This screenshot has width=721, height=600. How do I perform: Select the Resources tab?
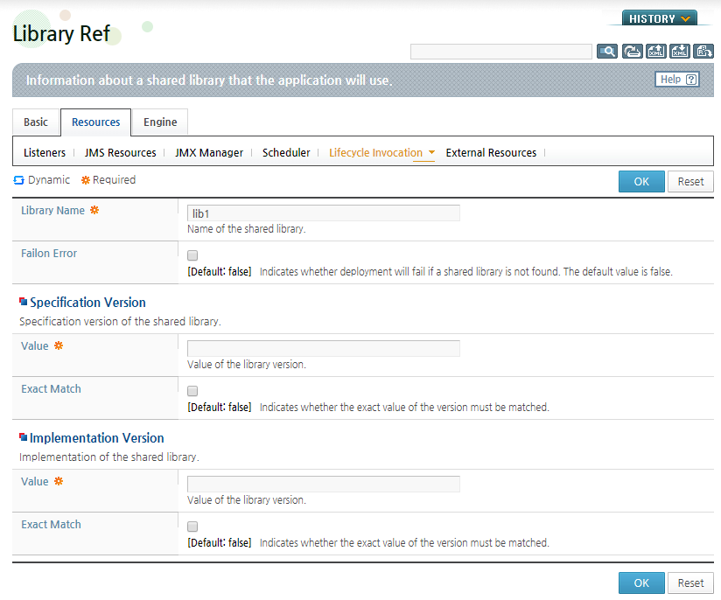click(95, 122)
